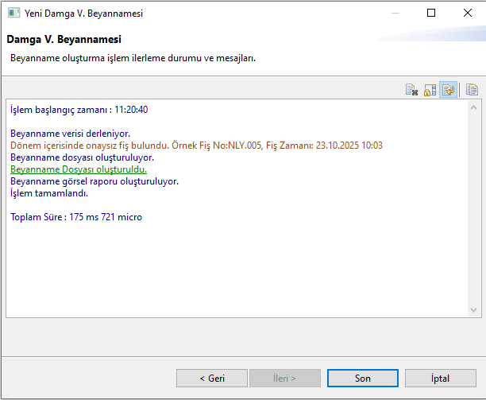Finish the wizard with the 'Son' button

pyautogui.click(x=362, y=379)
